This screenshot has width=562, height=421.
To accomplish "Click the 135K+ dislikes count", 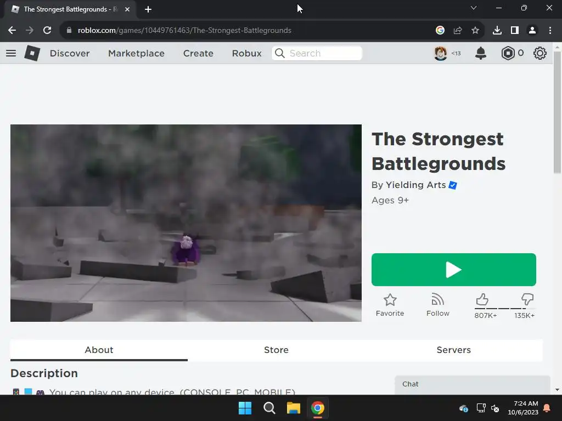I will coord(524,316).
